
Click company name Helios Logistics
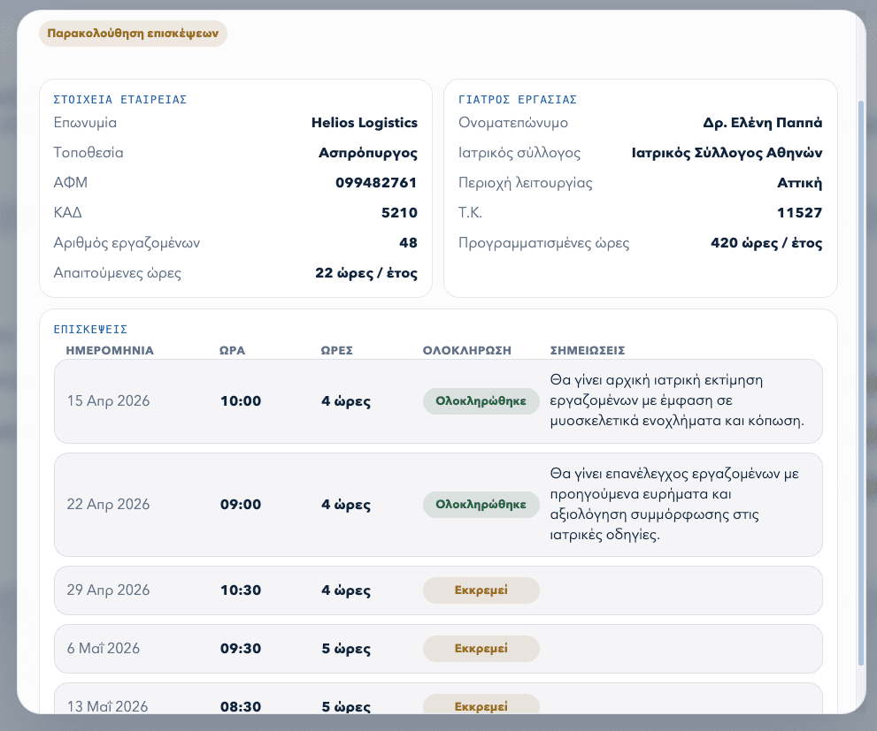click(x=364, y=123)
